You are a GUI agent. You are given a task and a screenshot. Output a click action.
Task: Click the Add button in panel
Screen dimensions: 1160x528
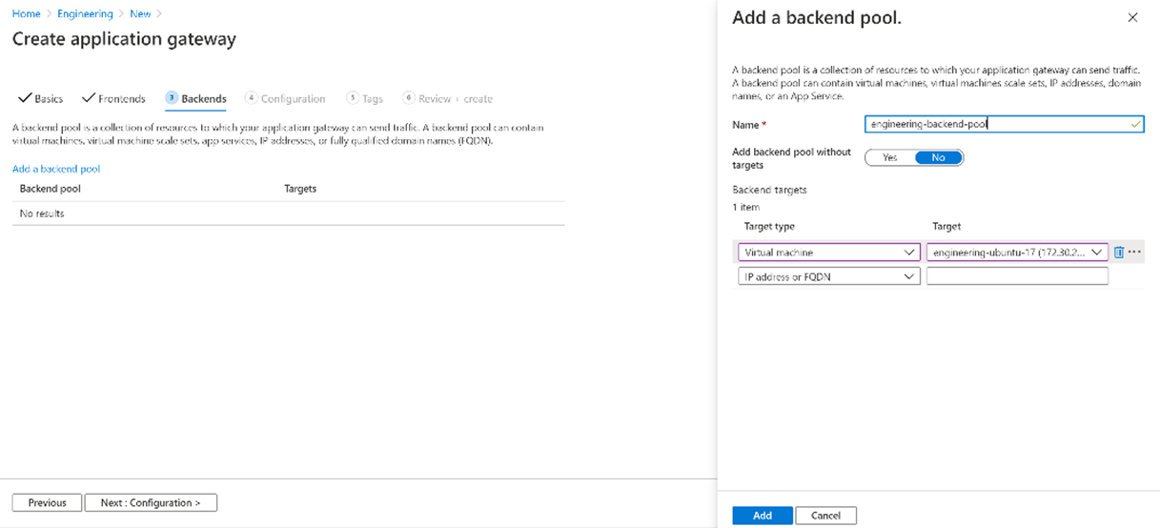coord(762,516)
